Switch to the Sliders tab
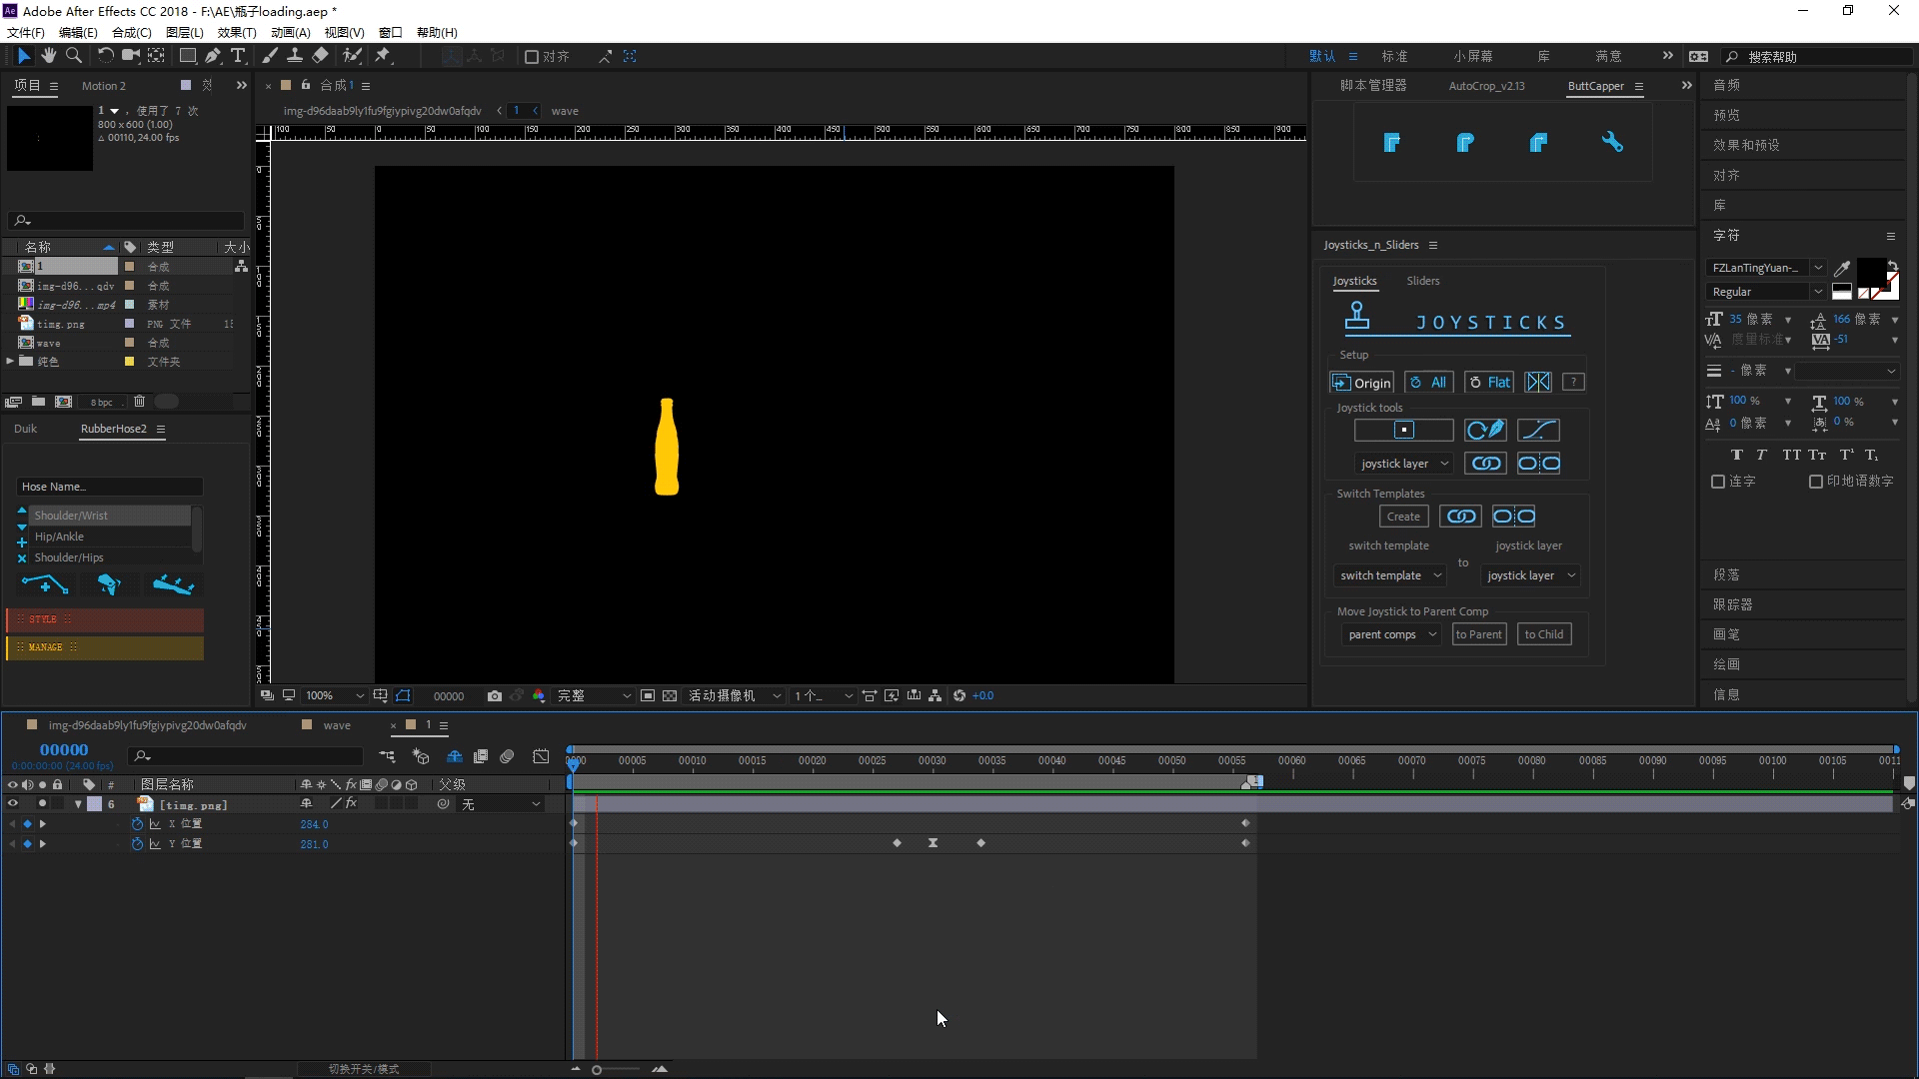1919x1079 pixels. coord(1422,282)
